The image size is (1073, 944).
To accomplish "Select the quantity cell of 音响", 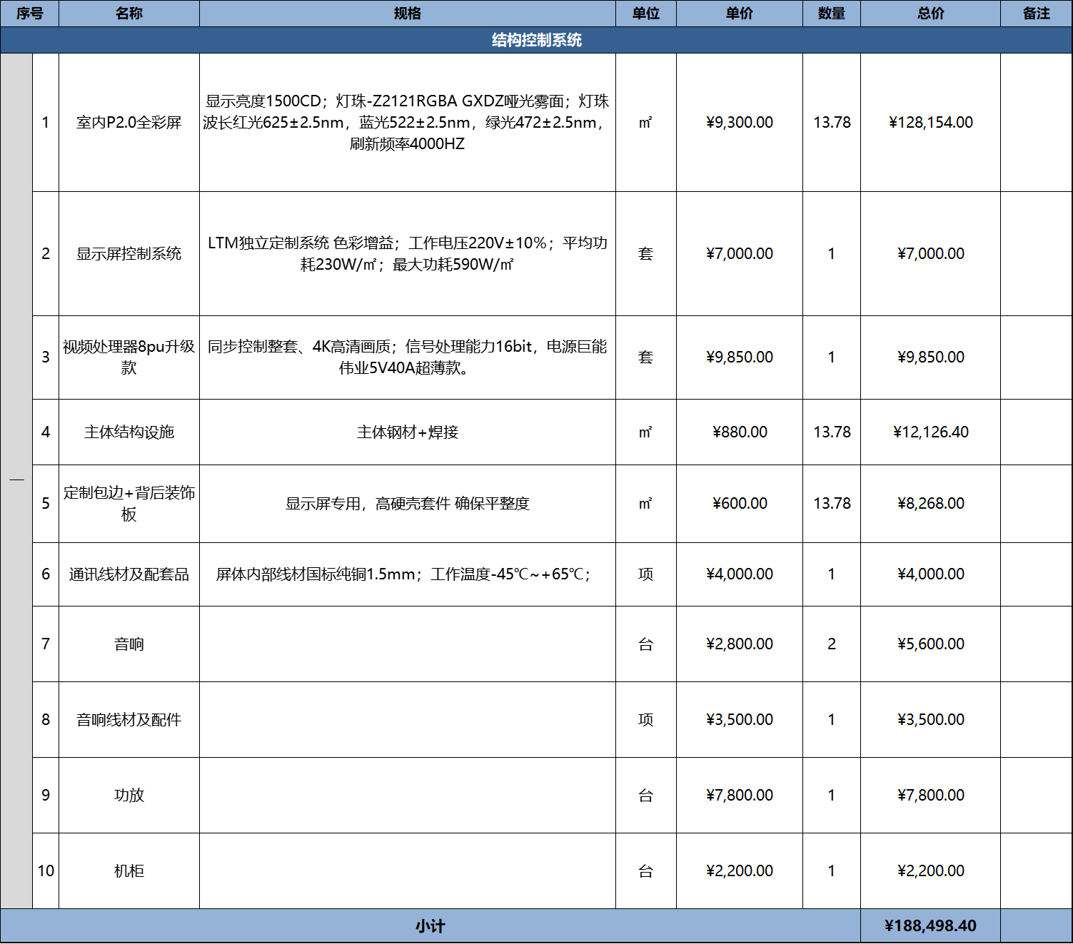I will coord(832,644).
